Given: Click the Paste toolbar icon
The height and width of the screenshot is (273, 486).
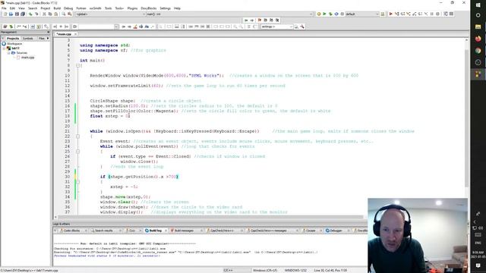Looking at the screenshot, I should pos(55,14).
